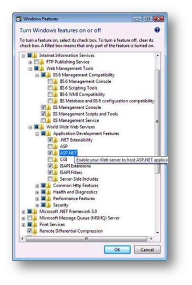Click horizontal scrollbar right arrow
Viewport: 192px width, 285px height.
(x=151, y=239)
